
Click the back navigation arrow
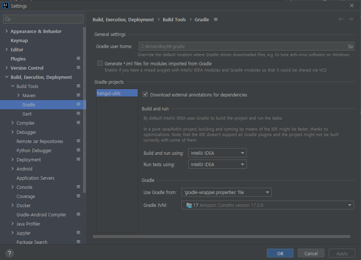click(x=341, y=19)
